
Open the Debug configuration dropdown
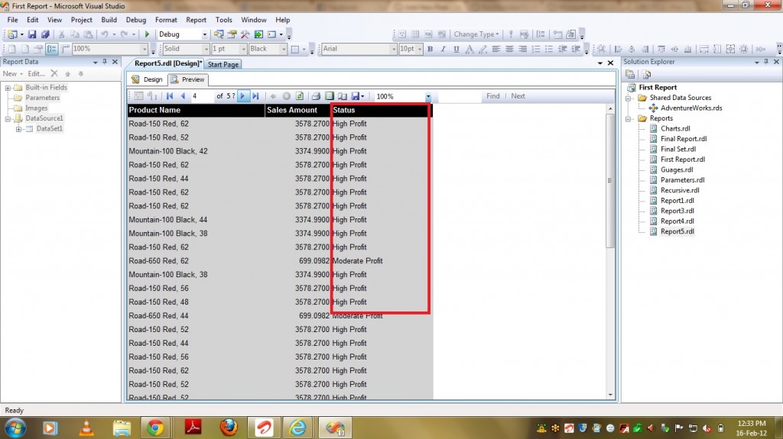204,34
